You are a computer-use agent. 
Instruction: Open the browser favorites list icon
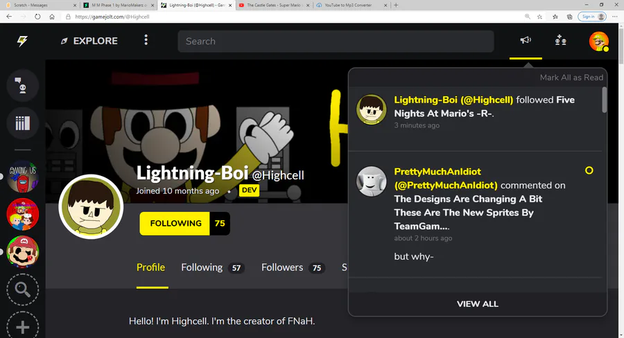click(x=555, y=17)
